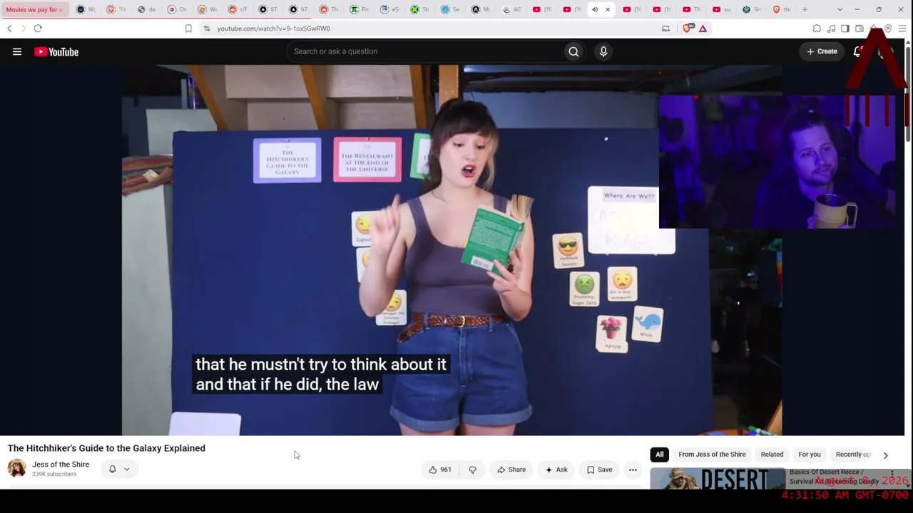The width and height of the screenshot is (913, 513).
Task: Cast or install from address bar icon
Action: pos(666,28)
